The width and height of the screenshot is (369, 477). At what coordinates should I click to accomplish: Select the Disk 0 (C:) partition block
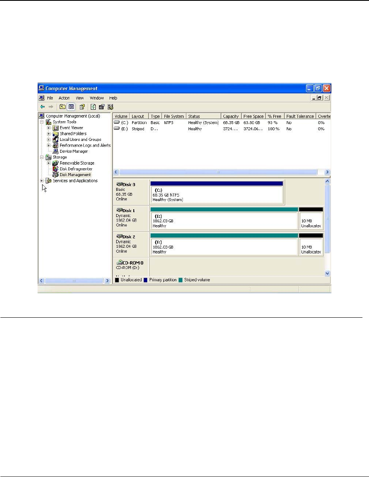click(x=217, y=192)
